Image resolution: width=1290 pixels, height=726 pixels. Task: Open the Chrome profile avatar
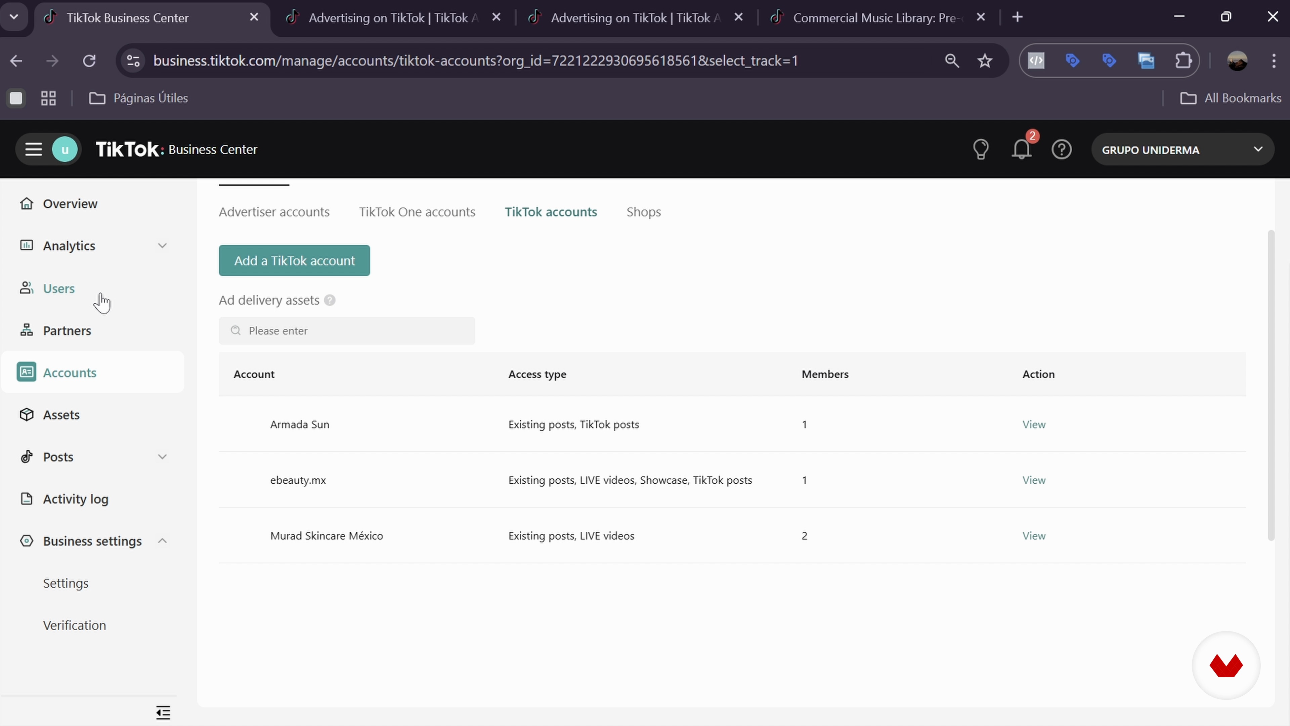[1237, 61]
